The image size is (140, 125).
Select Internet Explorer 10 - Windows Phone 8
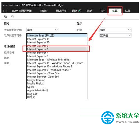point(57,67)
